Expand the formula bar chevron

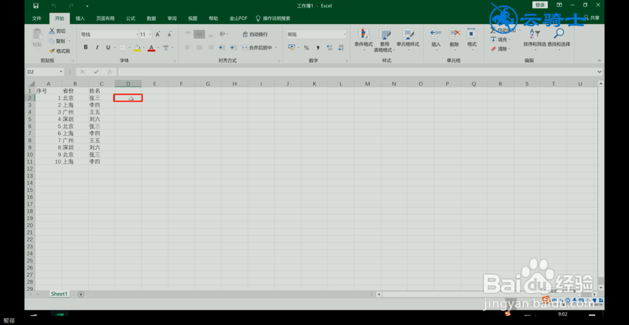point(599,72)
